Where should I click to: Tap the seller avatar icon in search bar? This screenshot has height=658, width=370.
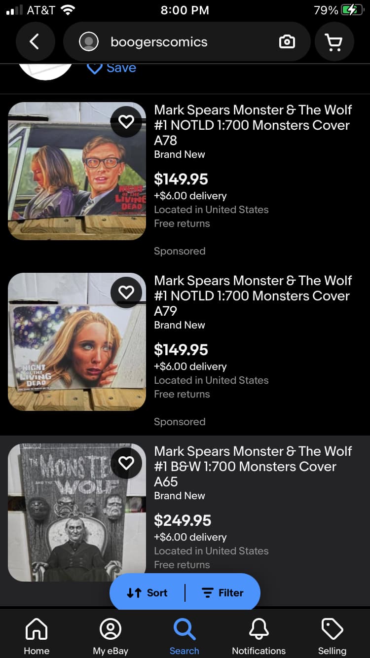pyautogui.click(x=89, y=42)
